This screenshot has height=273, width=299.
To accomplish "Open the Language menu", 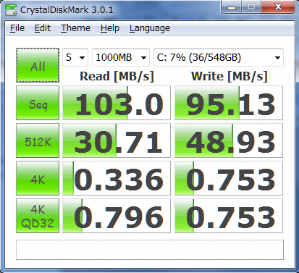I will (150, 28).
